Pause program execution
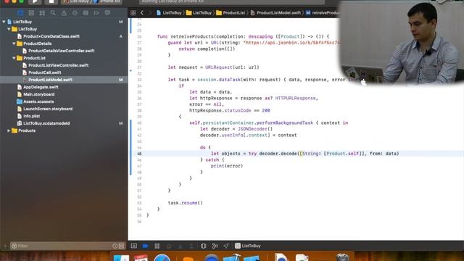 pos(157,246)
